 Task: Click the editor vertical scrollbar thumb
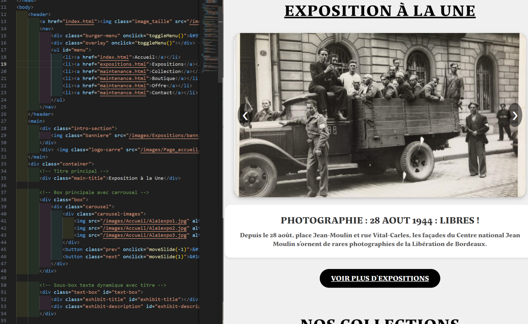220,44
